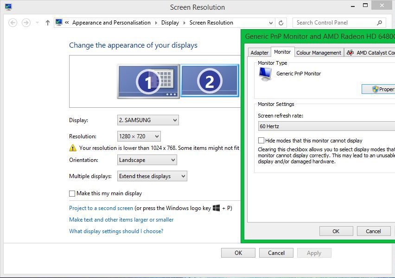Enable Make this my main display
This screenshot has width=395, height=278.
[x=72, y=193]
